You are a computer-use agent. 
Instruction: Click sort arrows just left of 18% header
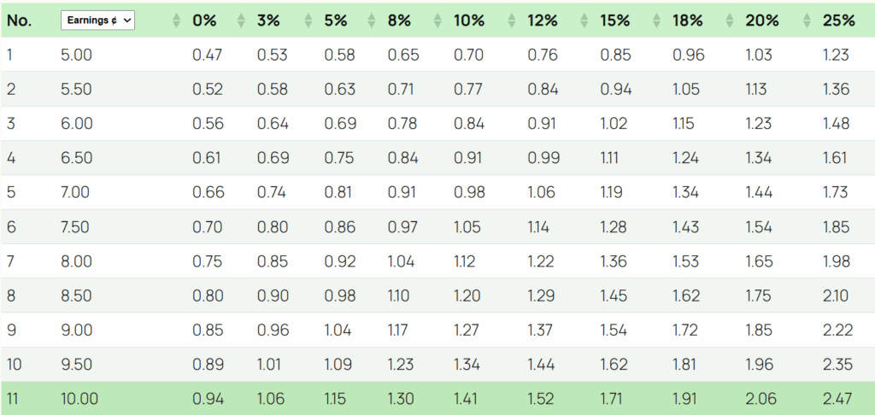[658, 20]
